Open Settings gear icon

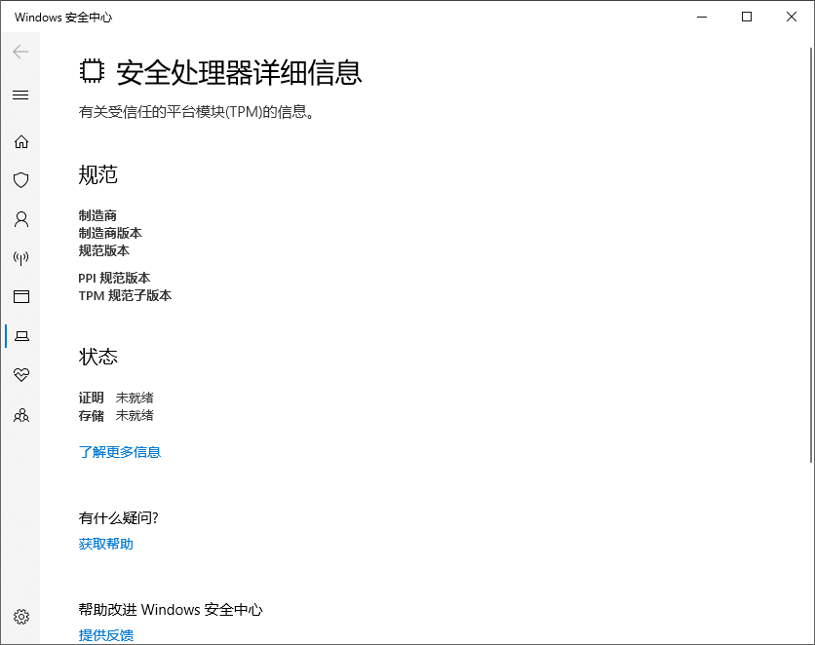21,617
